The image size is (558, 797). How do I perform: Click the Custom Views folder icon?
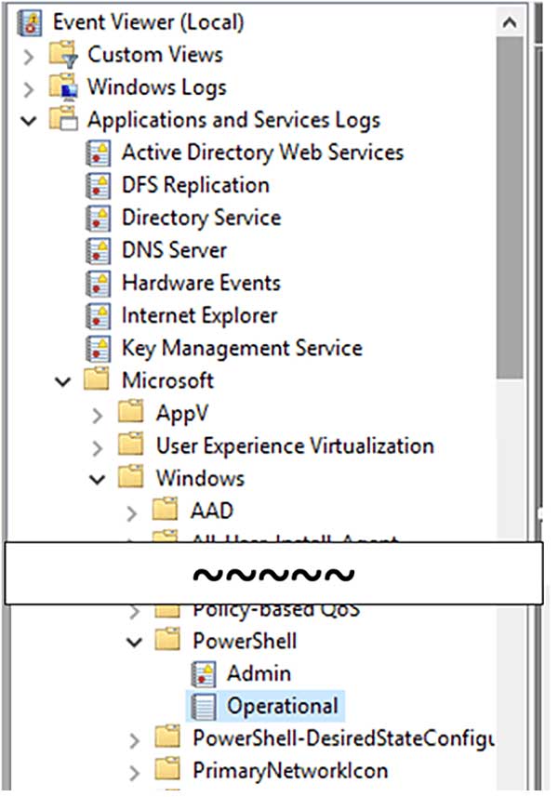pyautogui.click(x=63, y=55)
